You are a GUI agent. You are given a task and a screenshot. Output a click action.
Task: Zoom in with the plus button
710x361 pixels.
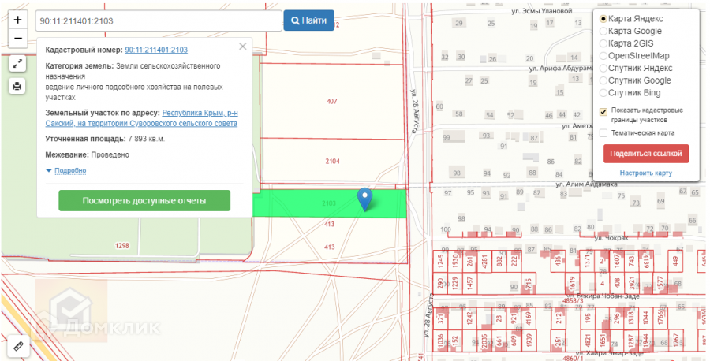click(18, 20)
